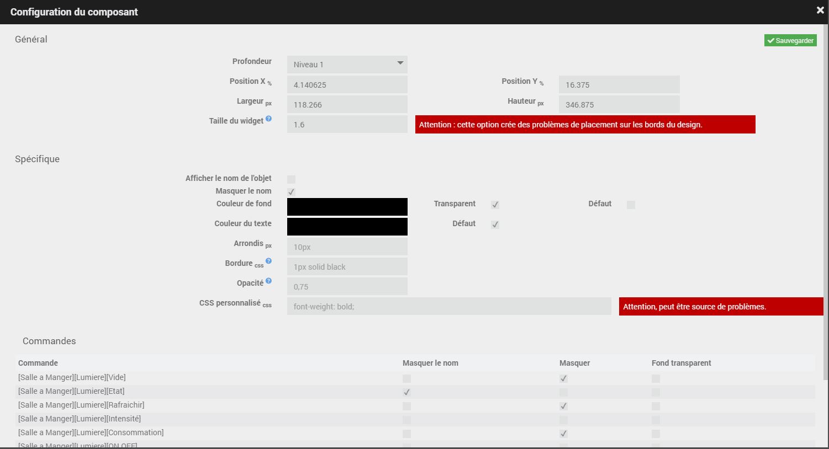Select the [Salle a Manger][Lumiere][Intensité] row text
Image resolution: width=829 pixels, height=449 pixels.
(x=80, y=419)
